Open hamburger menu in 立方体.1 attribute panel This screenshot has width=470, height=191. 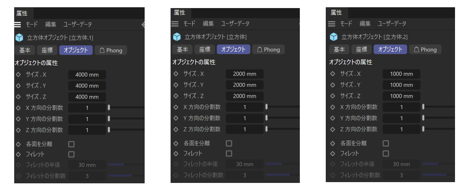coord(18,24)
